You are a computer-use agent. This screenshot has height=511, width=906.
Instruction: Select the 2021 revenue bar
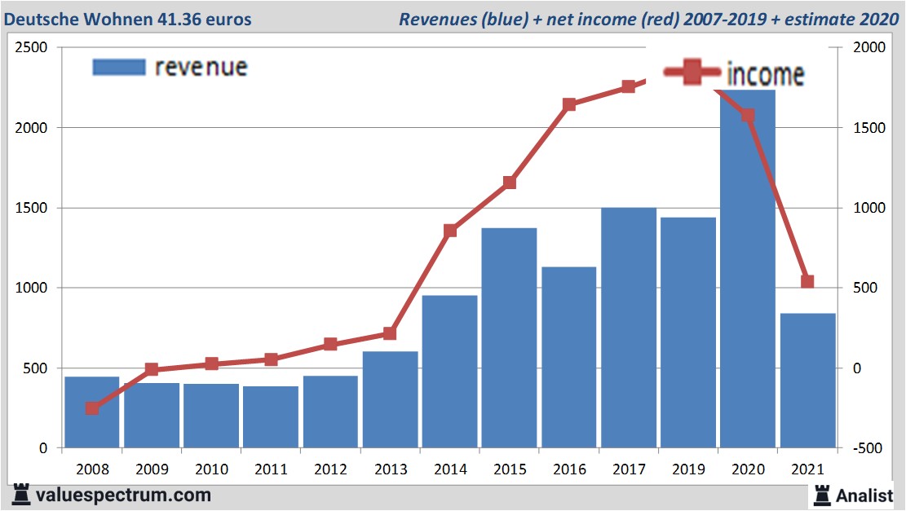(807, 381)
